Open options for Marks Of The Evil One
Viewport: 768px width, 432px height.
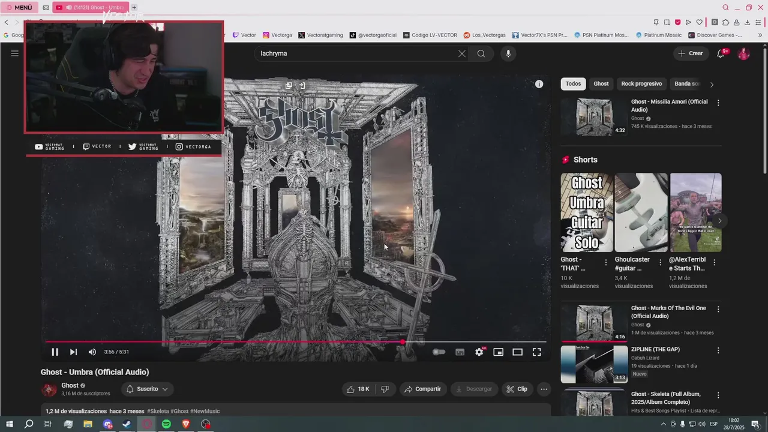[718, 309]
